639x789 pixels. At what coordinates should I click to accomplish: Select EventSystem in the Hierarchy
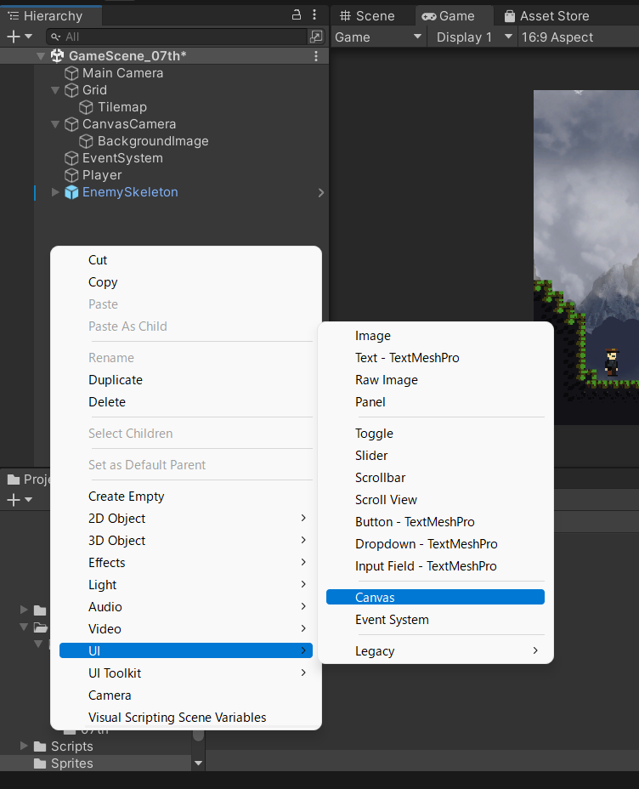coord(122,158)
